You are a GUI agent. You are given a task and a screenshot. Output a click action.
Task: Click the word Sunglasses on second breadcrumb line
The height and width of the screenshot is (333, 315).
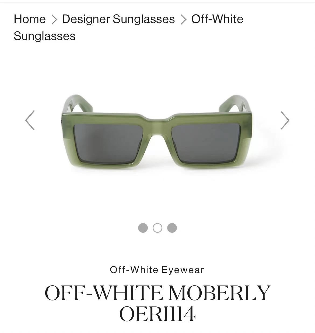click(44, 36)
